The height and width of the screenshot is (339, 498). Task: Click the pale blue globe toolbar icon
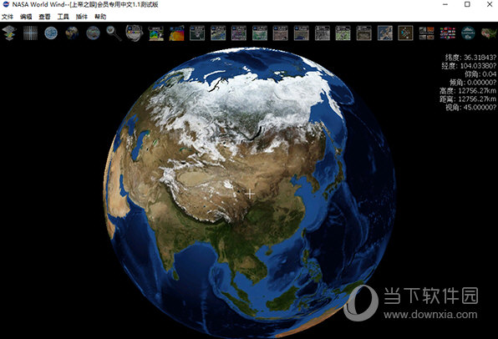51,33
